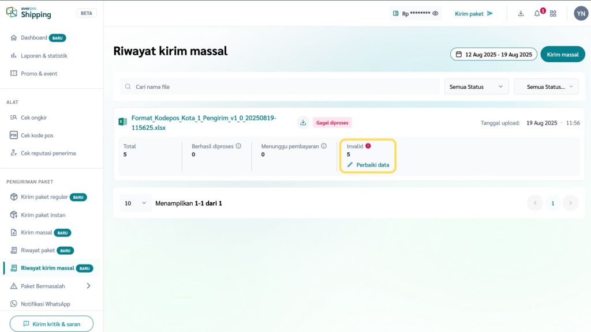Open the YN profile avatar
This screenshot has width=591, height=332.
click(581, 13)
